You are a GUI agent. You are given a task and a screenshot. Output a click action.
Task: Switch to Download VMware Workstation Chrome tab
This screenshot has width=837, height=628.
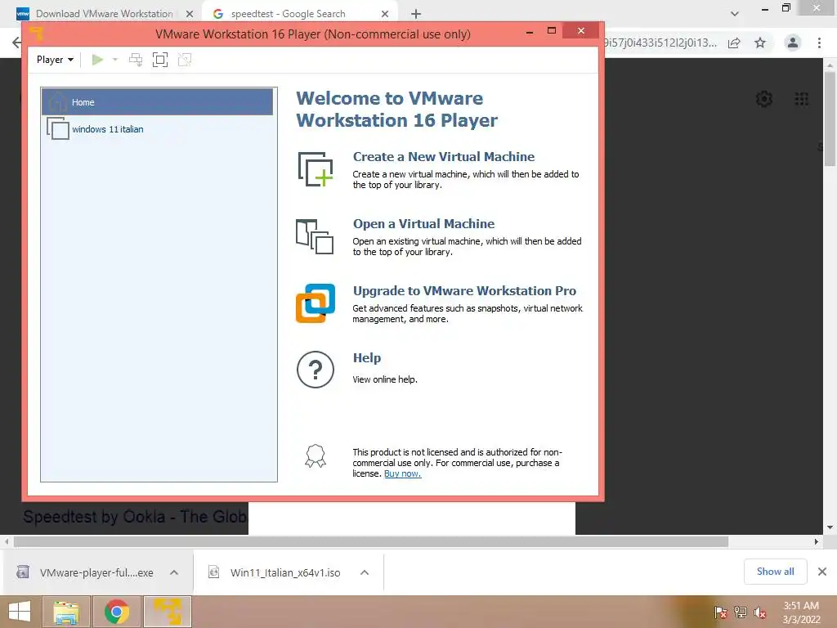point(104,14)
